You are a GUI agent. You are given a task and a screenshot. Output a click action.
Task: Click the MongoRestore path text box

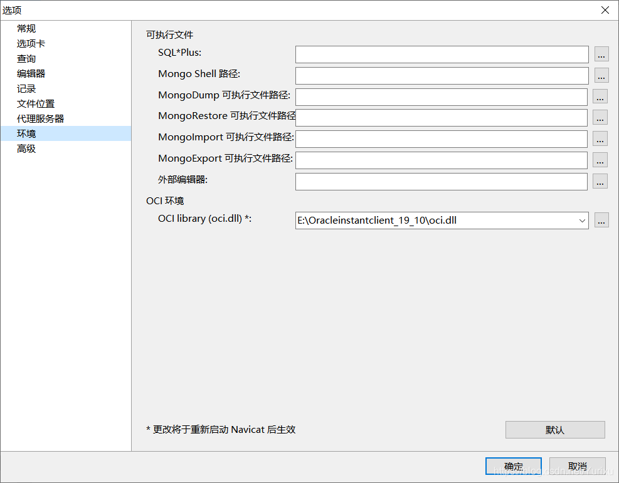442,118
